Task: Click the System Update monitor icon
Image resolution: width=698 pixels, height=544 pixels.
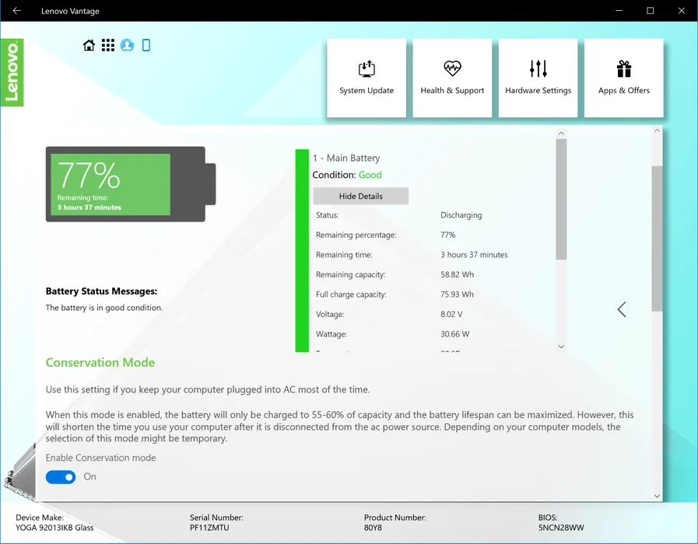Action: tap(367, 69)
